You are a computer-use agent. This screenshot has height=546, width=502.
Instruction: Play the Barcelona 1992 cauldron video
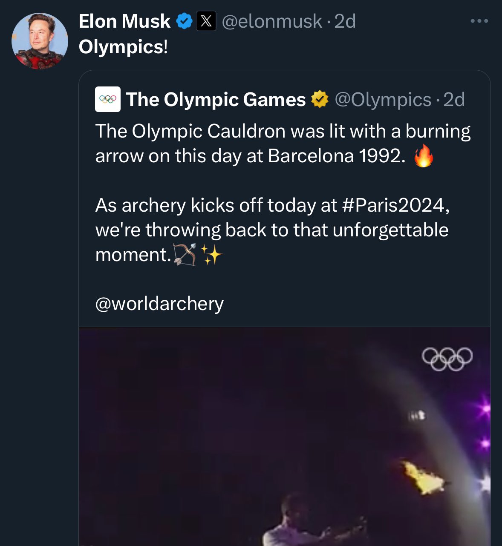pyautogui.click(x=285, y=437)
